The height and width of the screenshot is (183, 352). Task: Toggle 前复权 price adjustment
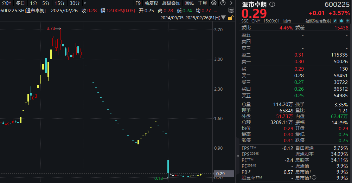tap(151, 3)
